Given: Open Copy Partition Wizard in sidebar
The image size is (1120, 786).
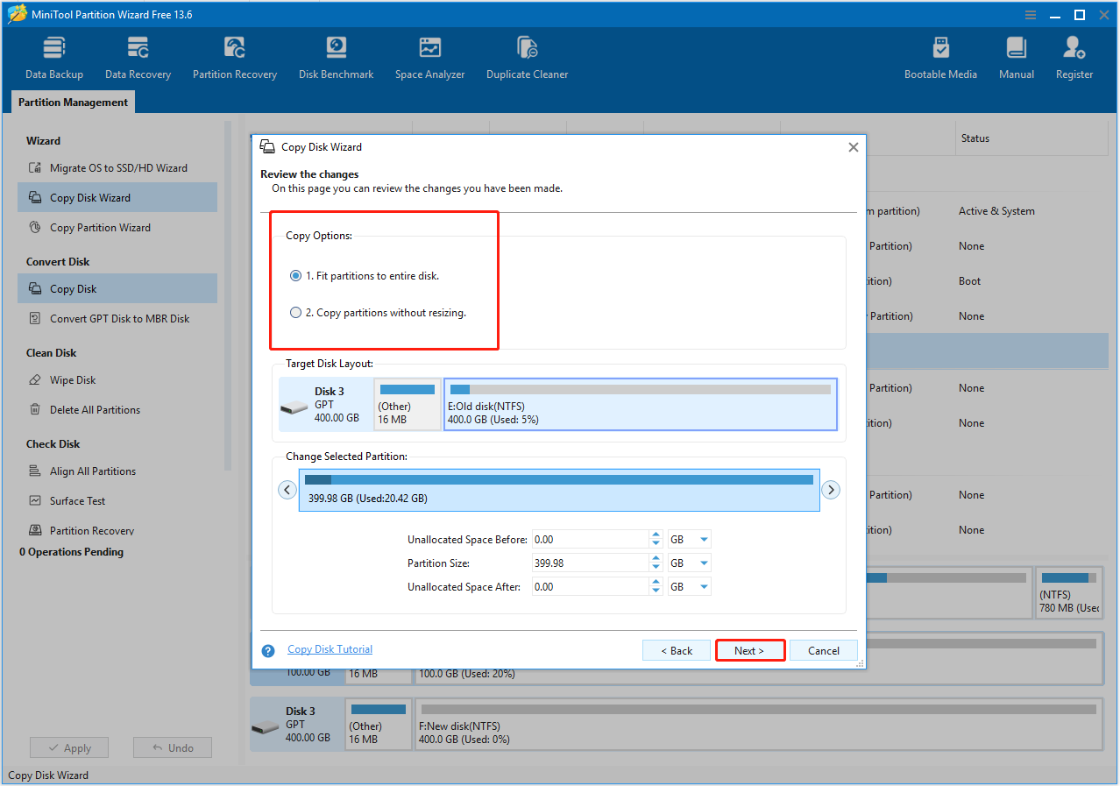Looking at the screenshot, I should pos(117,228).
